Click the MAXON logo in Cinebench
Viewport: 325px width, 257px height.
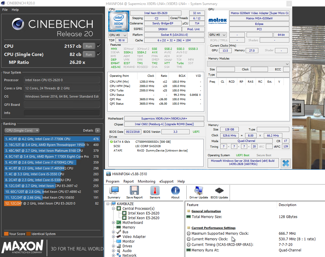[23, 247]
